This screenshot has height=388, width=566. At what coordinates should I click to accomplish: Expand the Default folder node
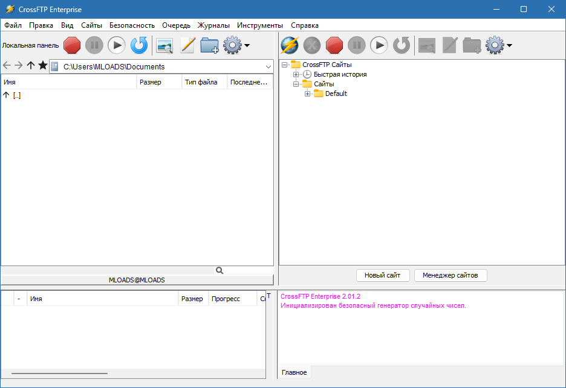[x=308, y=94]
